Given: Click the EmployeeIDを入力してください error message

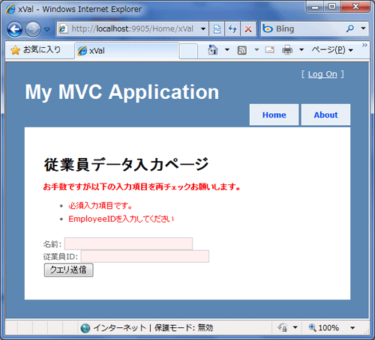Looking at the screenshot, I should [x=121, y=219].
